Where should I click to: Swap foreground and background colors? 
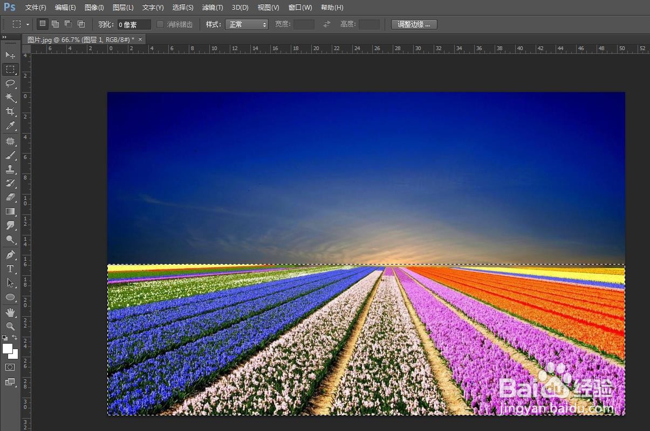tap(15, 338)
